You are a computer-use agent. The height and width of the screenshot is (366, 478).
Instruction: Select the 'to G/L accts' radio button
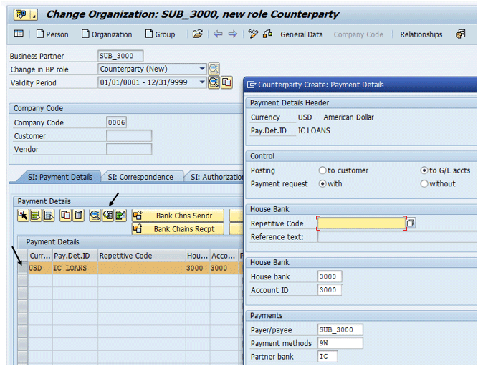pyautogui.click(x=424, y=170)
